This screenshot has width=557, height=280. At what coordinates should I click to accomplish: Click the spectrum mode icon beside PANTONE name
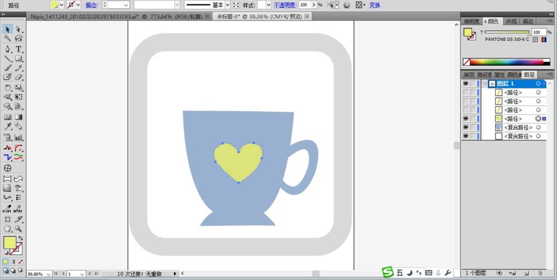click(544, 40)
